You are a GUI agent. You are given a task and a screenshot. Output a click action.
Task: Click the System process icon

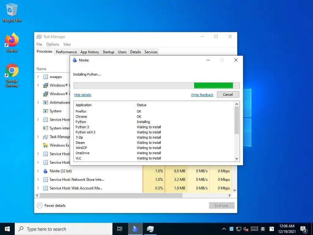[x=46, y=111]
